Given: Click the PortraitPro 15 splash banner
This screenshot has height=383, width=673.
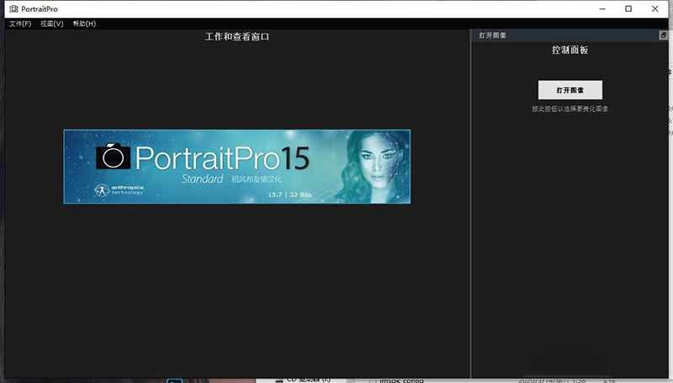Looking at the screenshot, I should point(237,167).
